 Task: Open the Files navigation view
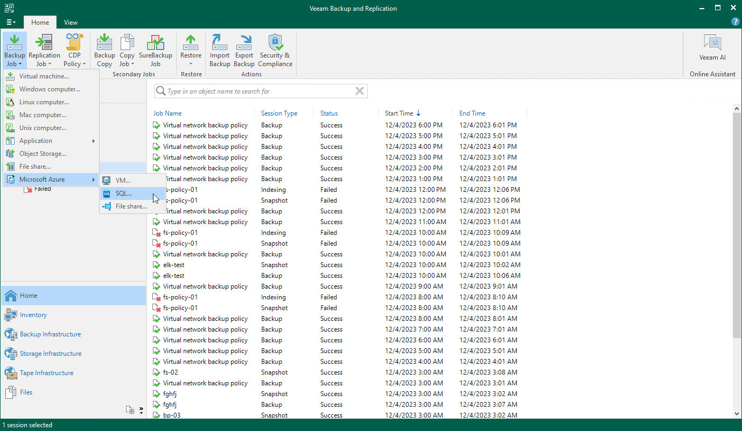73,392
